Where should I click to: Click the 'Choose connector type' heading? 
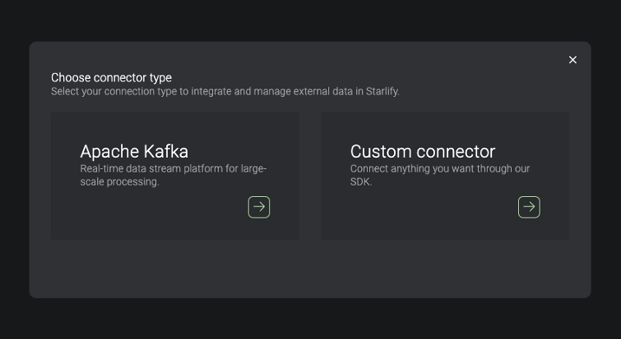[x=111, y=77]
